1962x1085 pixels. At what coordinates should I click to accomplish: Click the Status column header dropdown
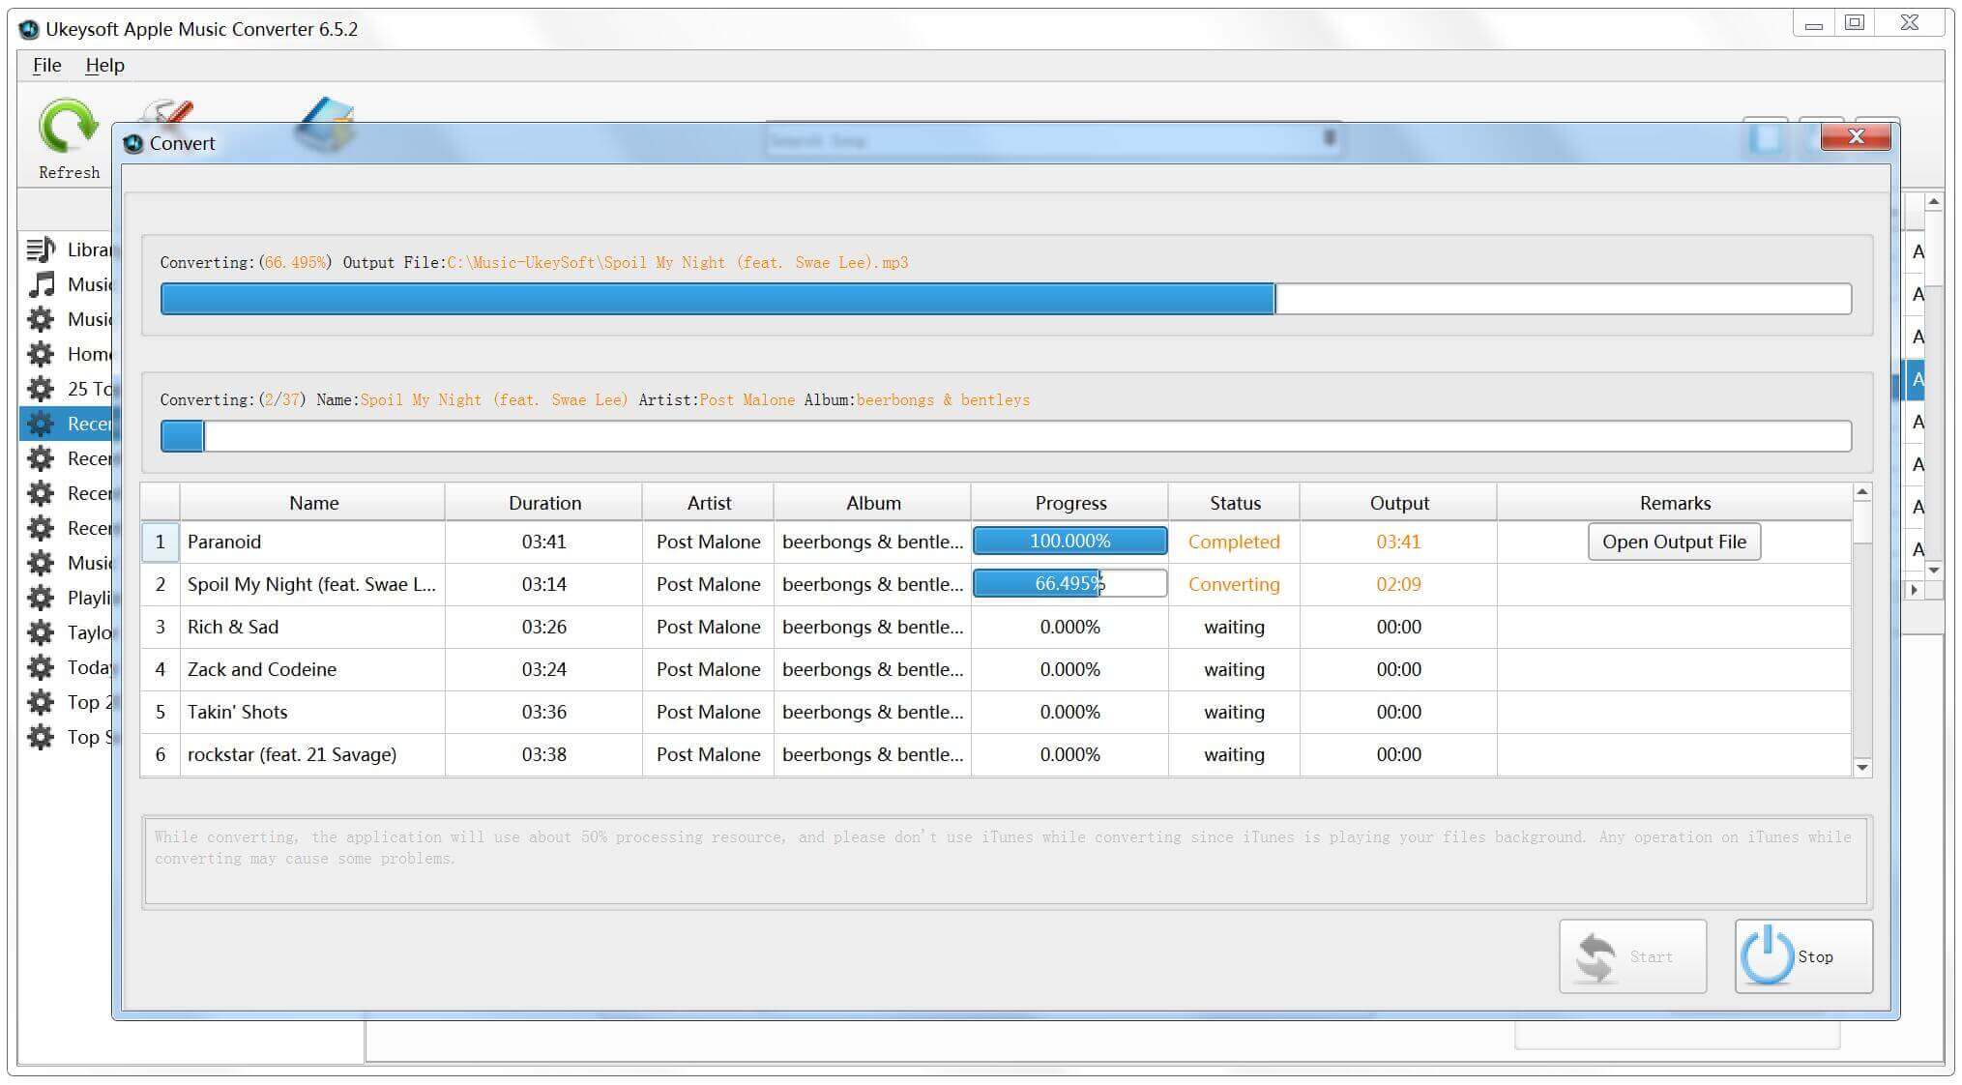pos(1233,503)
